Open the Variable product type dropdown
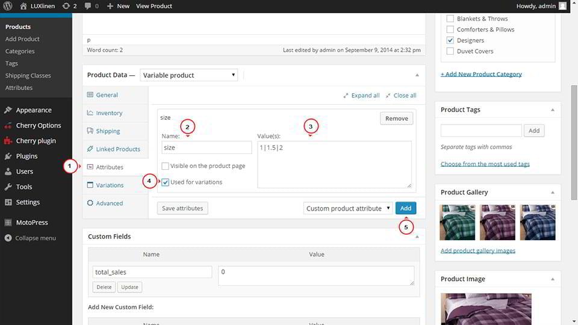This screenshot has width=578, height=325. pyautogui.click(x=189, y=75)
